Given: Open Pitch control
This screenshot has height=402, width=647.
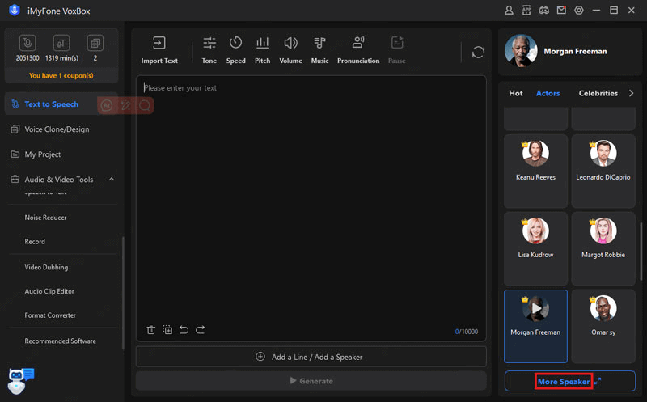Looking at the screenshot, I should click(262, 50).
